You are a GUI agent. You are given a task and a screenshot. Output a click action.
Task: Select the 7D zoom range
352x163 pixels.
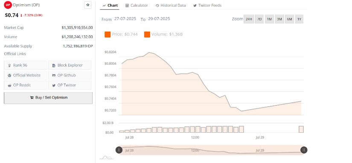point(259,19)
